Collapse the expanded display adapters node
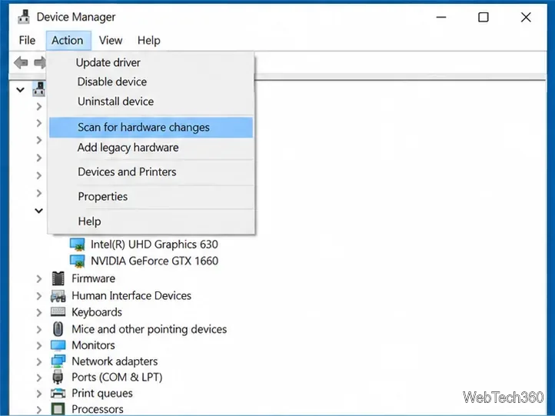Image resolution: width=555 pixels, height=416 pixels. click(38, 211)
